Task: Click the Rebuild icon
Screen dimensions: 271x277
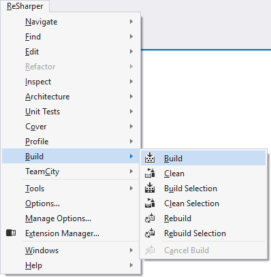Action: point(150,218)
